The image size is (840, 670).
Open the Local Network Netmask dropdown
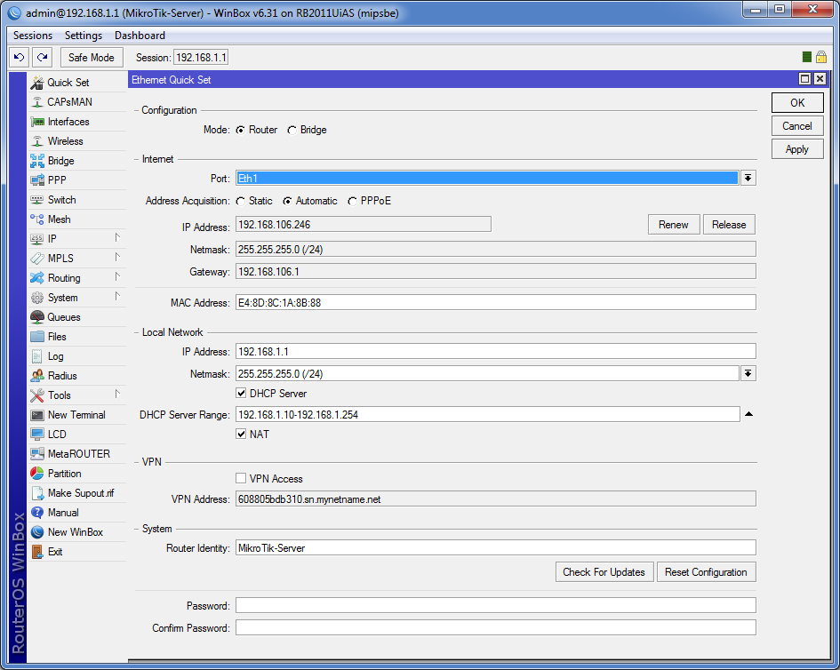pyautogui.click(x=748, y=373)
